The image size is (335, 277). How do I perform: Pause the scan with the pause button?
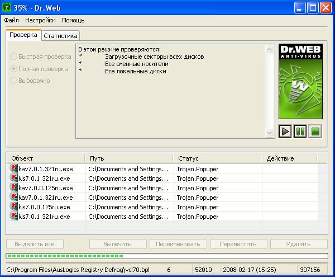pos(300,131)
